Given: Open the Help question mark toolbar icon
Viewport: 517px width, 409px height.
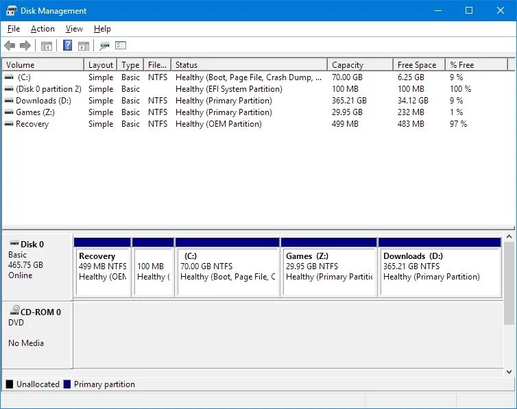Looking at the screenshot, I should point(68,45).
